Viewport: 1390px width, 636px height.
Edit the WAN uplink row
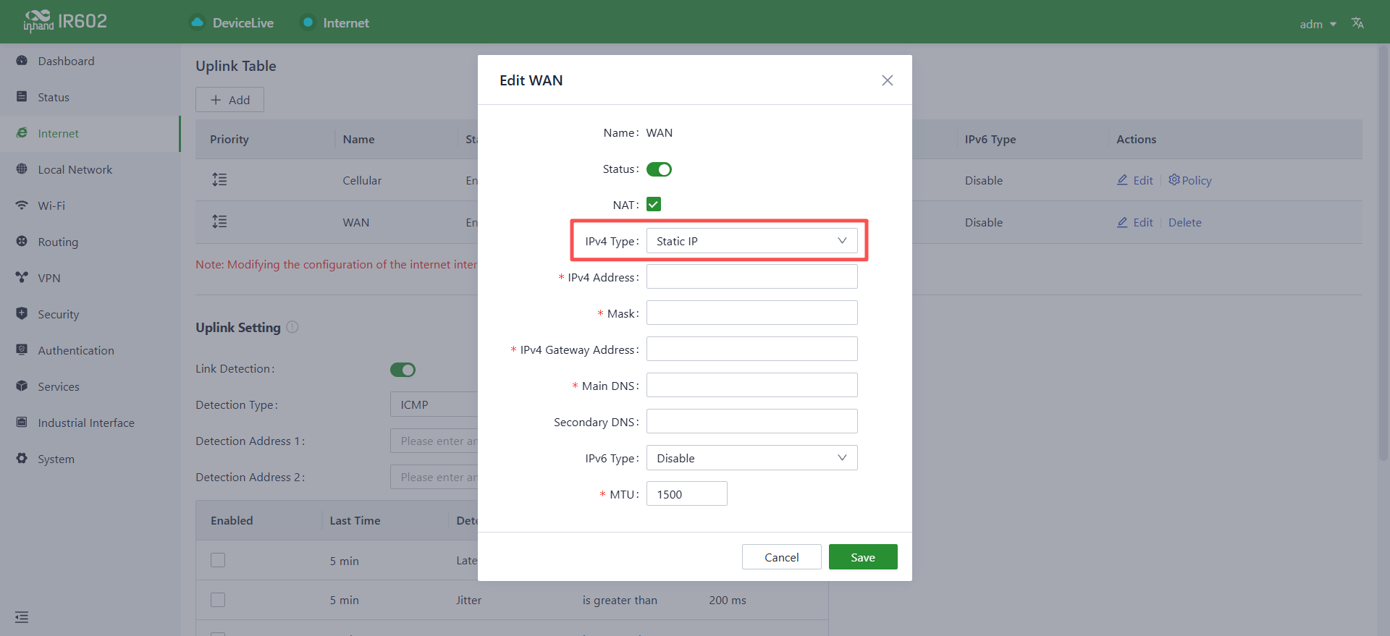pos(1135,222)
